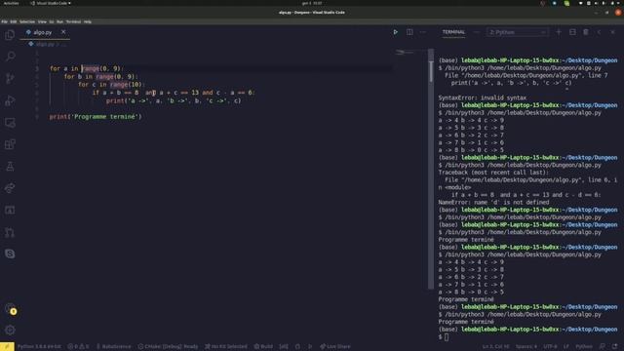Open the top bar clock
The image size is (624, 351).
312,3
